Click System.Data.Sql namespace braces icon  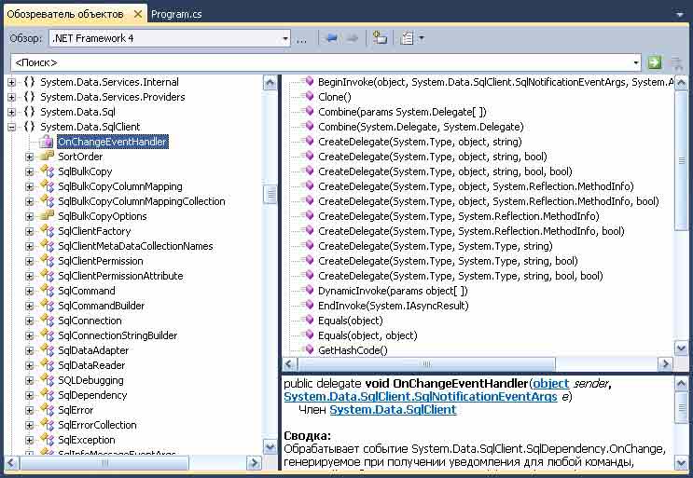29,112
